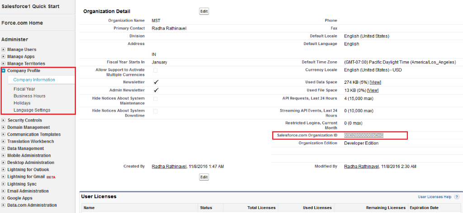Open Business Hours settings

pyautogui.click(x=29, y=96)
